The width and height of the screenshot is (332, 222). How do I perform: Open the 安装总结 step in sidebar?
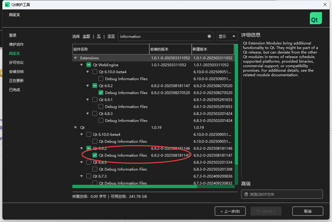(16, 72)
